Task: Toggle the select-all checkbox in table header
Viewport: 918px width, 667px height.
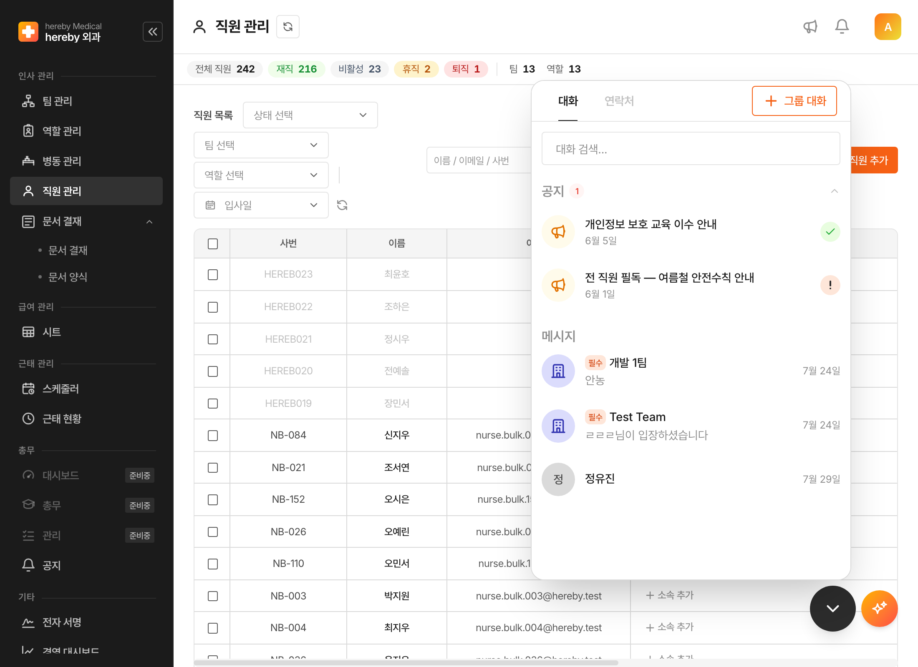Action: [213, 244]
